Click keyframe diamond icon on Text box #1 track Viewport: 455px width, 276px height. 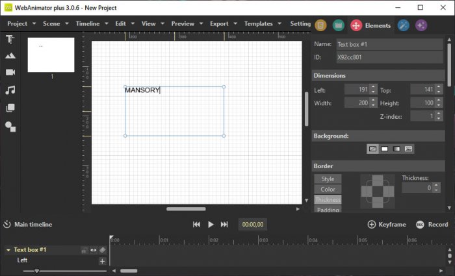tap(103, 250)
